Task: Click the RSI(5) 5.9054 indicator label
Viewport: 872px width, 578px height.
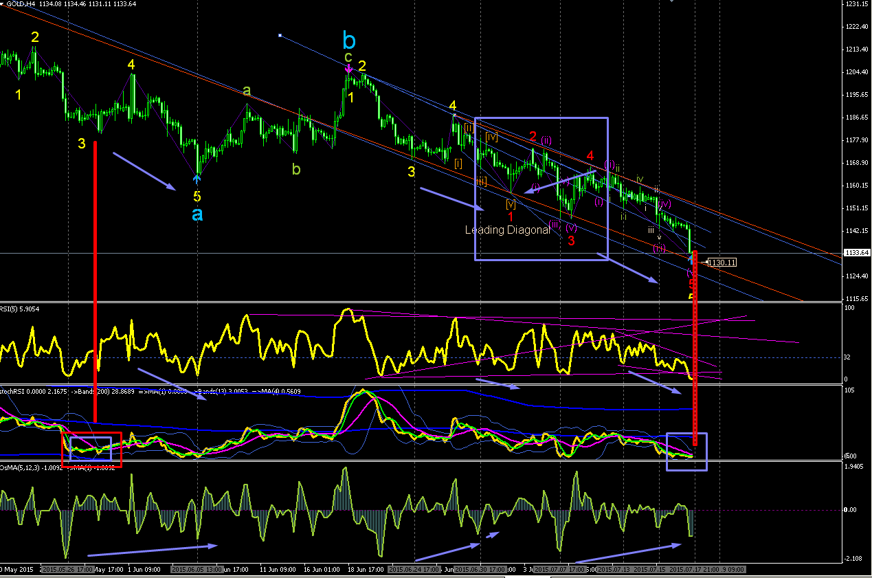Action: point(21,309)
